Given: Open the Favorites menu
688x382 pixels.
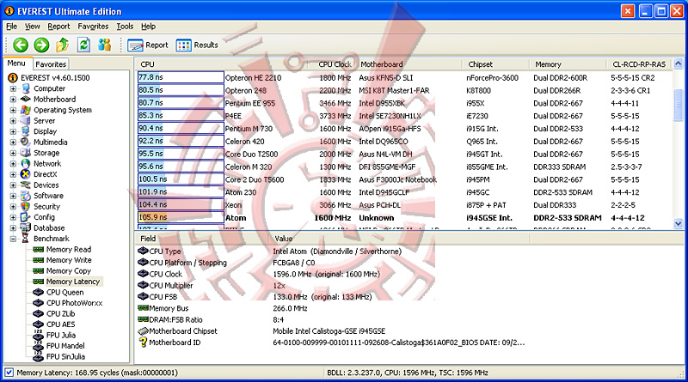Looking at the screenshot, I should (x=93, y=27).
